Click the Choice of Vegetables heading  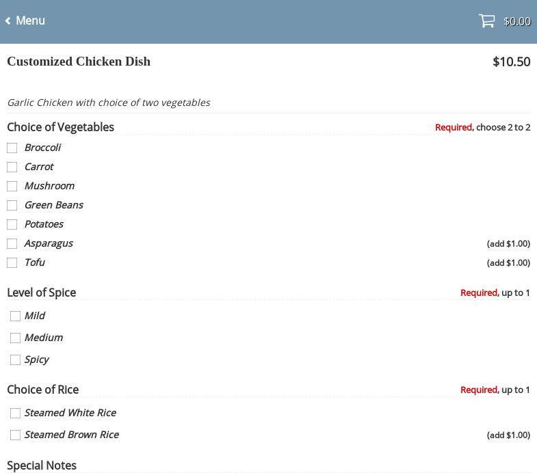click(x=60, y=127)
